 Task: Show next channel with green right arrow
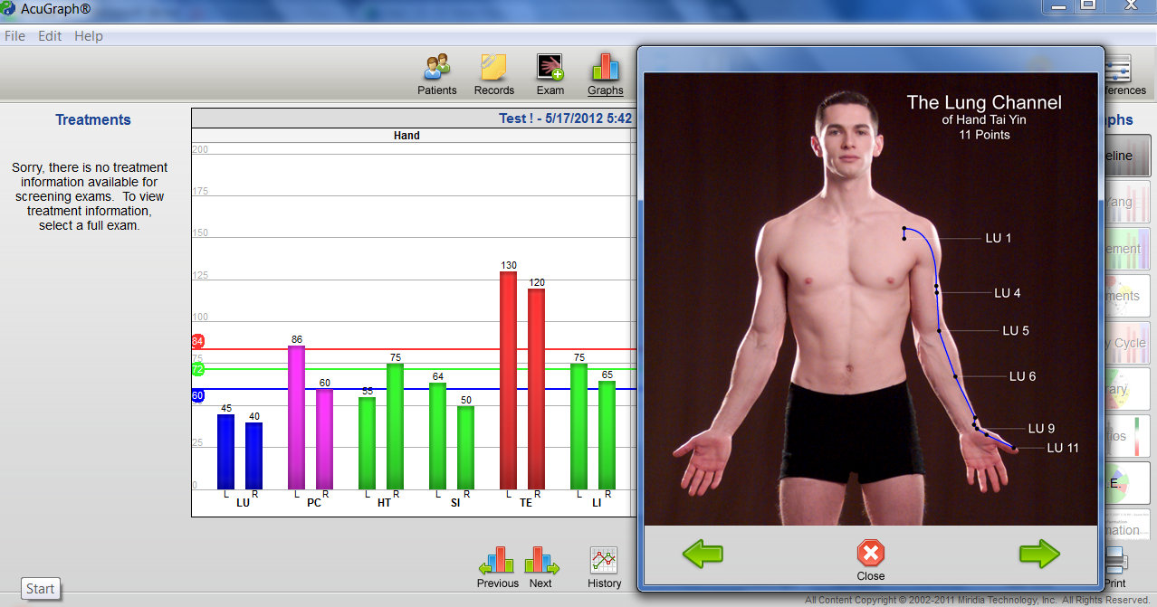[x=1038, y=554]
